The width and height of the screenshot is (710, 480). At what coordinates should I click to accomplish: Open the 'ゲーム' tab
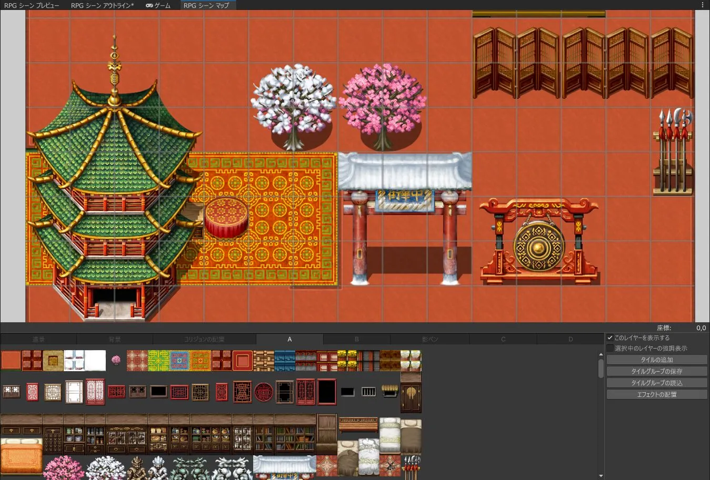(158, 5)
